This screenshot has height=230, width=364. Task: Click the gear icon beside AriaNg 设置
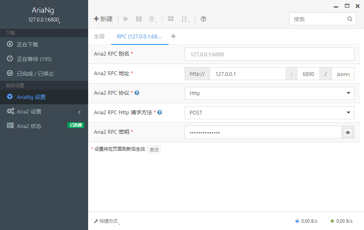10,97
